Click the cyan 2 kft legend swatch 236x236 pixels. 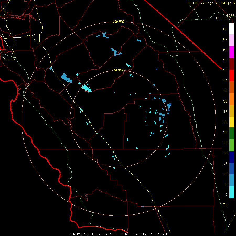point(232,192)
